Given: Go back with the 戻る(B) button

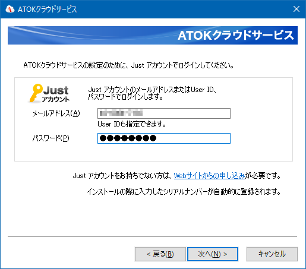Looking at the screenshot, I should point(160,254).
